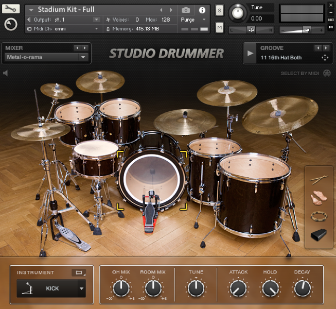This screenshot has height=309, width=336.
Task: Select the drumsticks percussion icon
Action: pyautogui.click(x=319, y=180)
